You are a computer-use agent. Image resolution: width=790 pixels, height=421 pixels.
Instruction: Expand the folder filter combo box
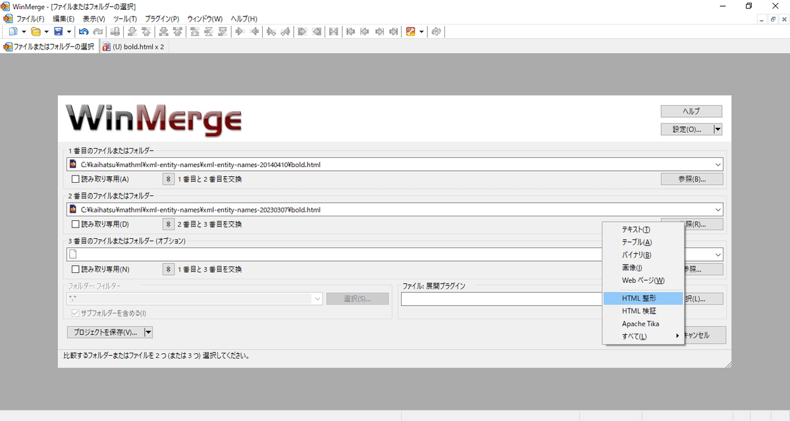pyautogui.click(x=317, y=299)
